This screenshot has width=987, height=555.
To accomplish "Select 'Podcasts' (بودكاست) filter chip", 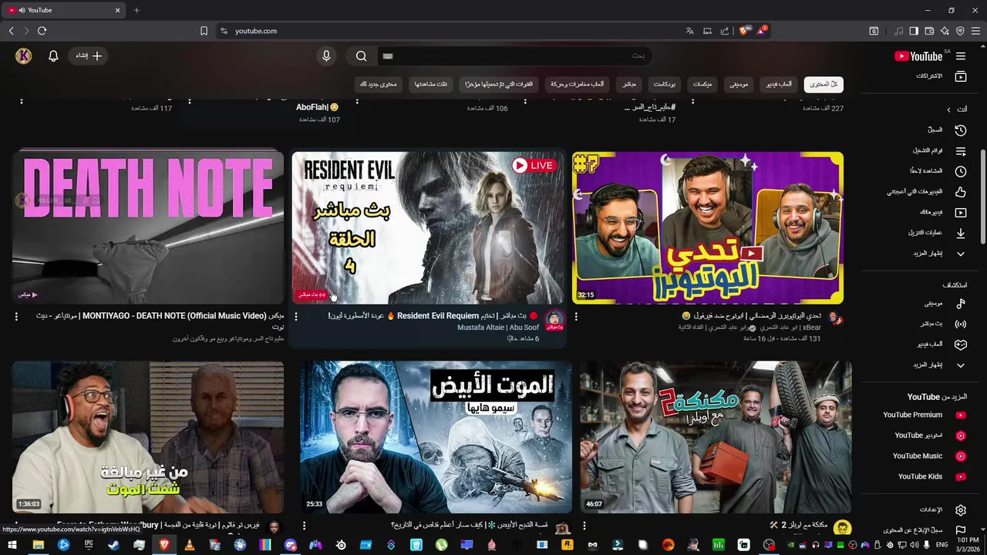I will click(x=663, y=84).
